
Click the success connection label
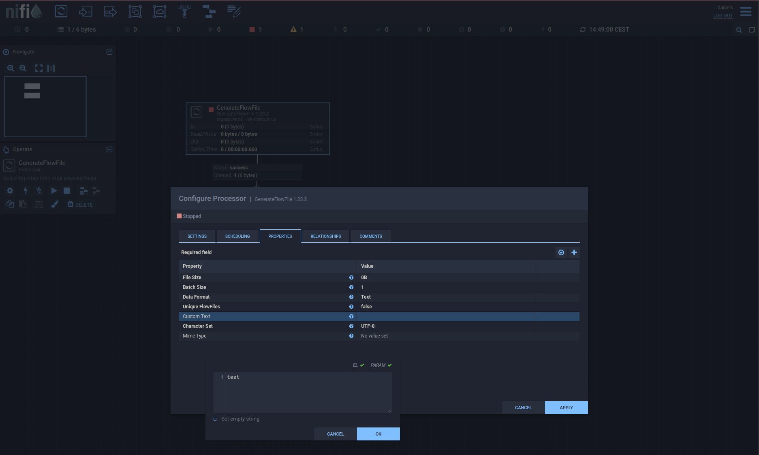pos(257,171)
